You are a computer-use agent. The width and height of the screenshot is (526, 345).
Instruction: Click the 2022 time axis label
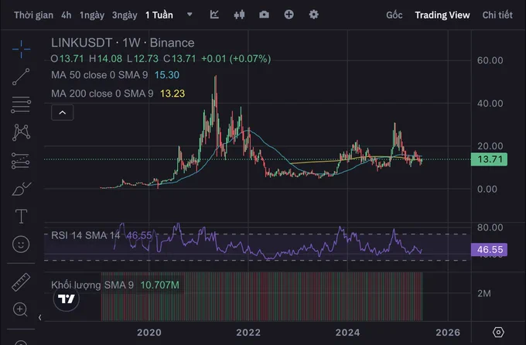coord(248,333)
